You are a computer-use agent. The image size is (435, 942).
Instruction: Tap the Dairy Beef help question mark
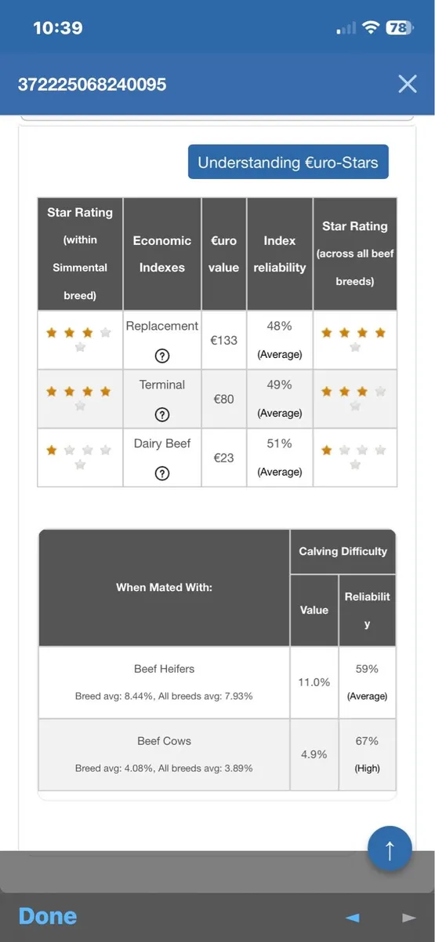(162, 473)
